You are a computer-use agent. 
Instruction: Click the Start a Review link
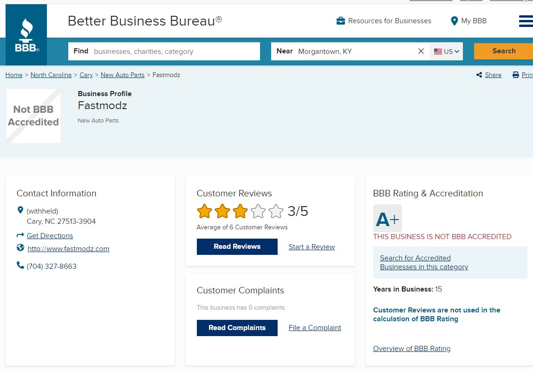[x=312, y=247]
